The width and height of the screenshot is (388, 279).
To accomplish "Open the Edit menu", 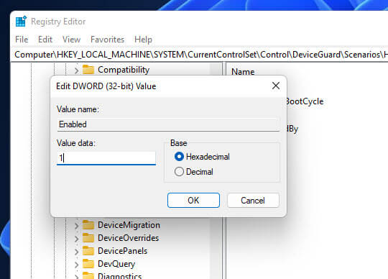I will 45,40.
